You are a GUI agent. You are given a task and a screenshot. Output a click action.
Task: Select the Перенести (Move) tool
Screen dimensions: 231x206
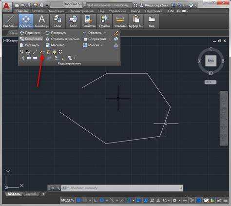click(x=30, y=33)
